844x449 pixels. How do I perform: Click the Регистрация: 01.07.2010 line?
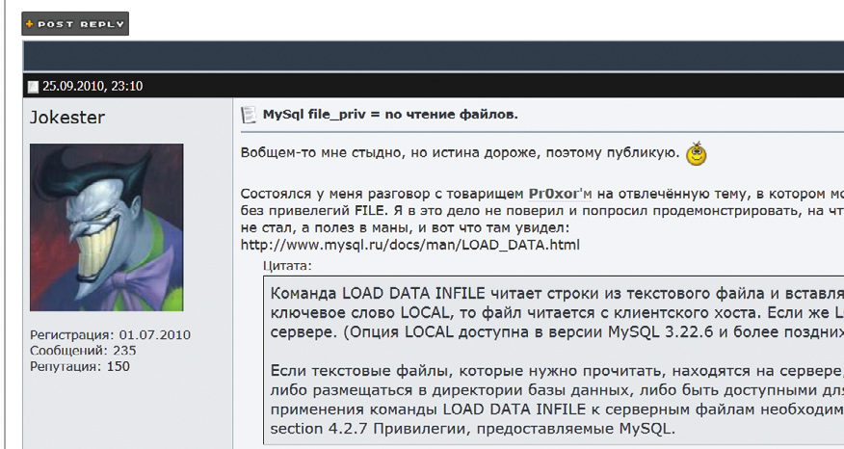(110, 335)
